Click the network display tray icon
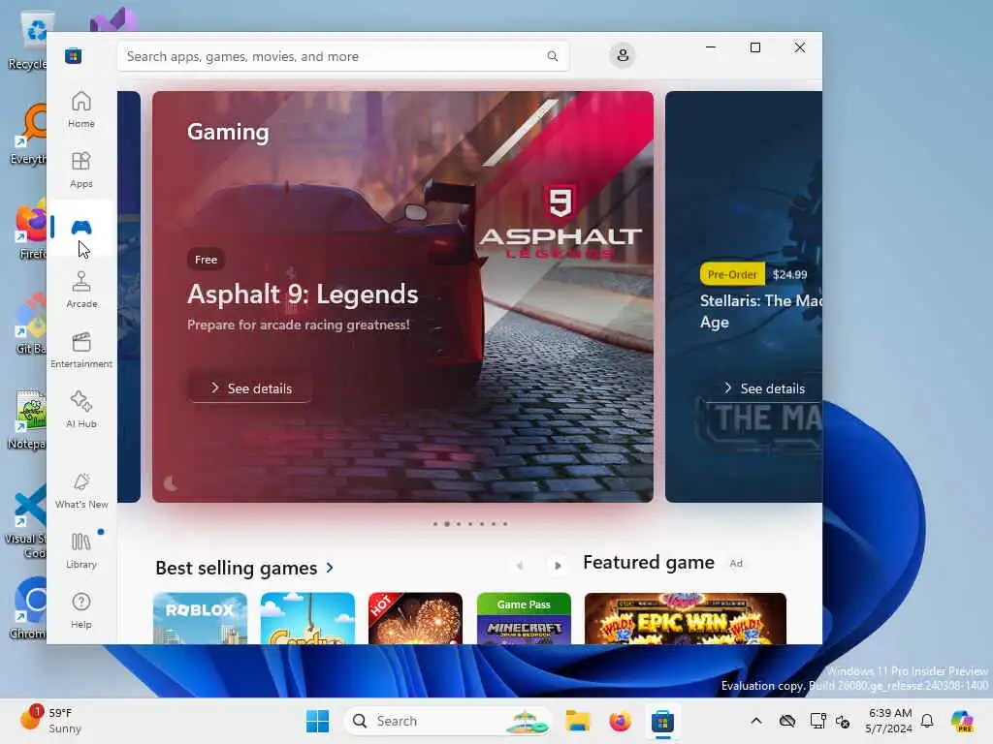The height and width of the screenshot is (744, 993). (817, 721)
